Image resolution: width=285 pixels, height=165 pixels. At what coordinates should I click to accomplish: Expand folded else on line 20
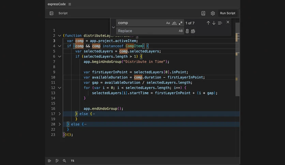pos(59,124)
